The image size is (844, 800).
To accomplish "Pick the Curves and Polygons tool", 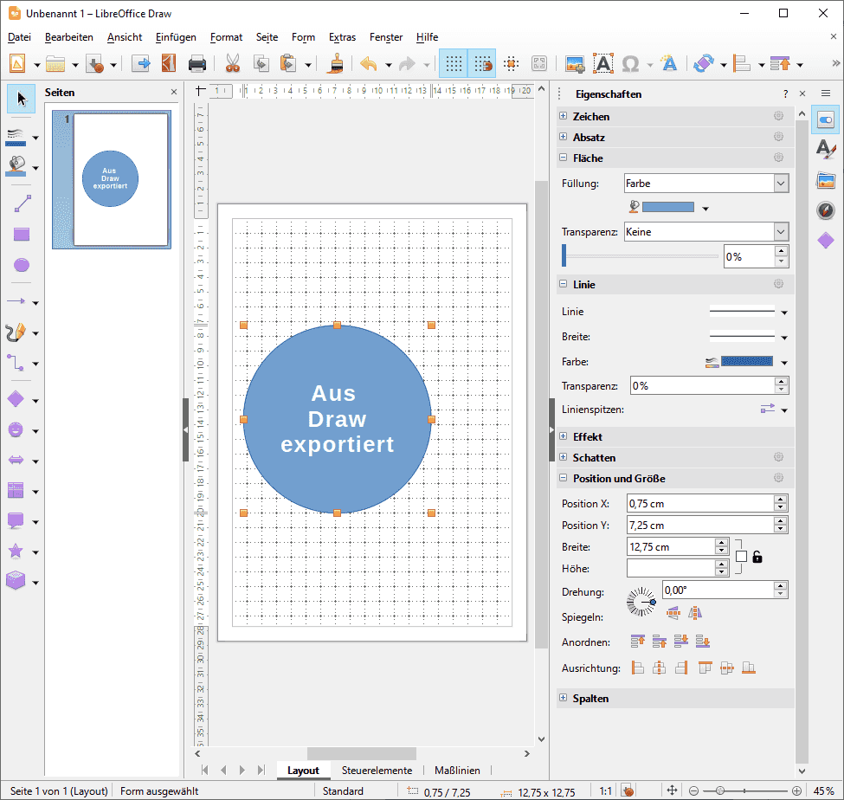I will [x=16, y=332].
